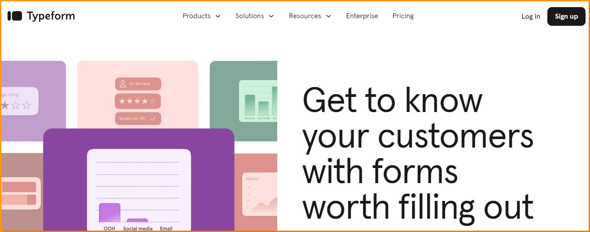The image size is (590, 232).
Task: Open the Enterprise menu item
Action: [x=362, y=16]
